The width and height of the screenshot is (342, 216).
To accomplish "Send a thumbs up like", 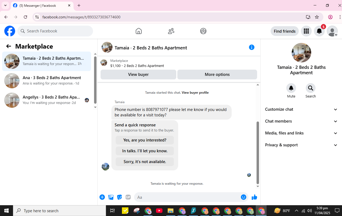I will click(x=254, y=197).
